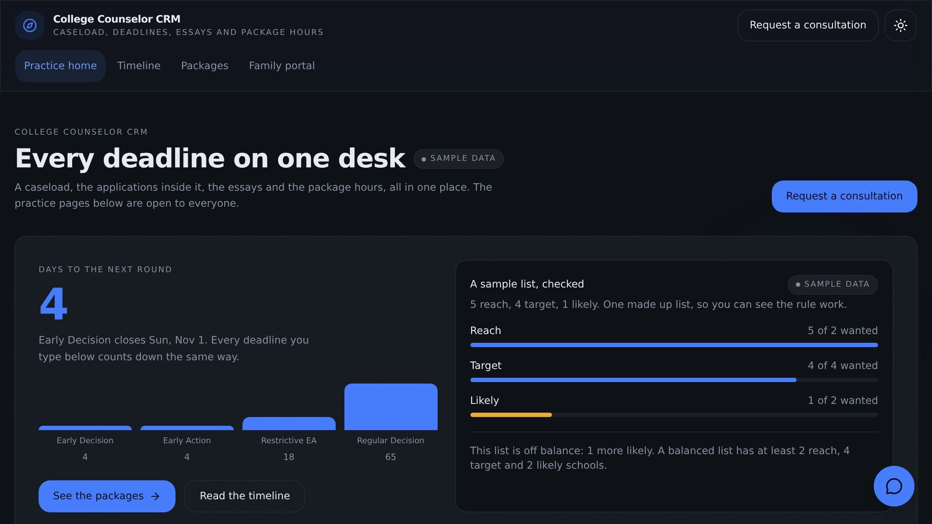Image resolution: width=932 pixels, height=524 pixels.
Task: Click the '5 of 2 wanted' text
Action: [x=843, y=330]
